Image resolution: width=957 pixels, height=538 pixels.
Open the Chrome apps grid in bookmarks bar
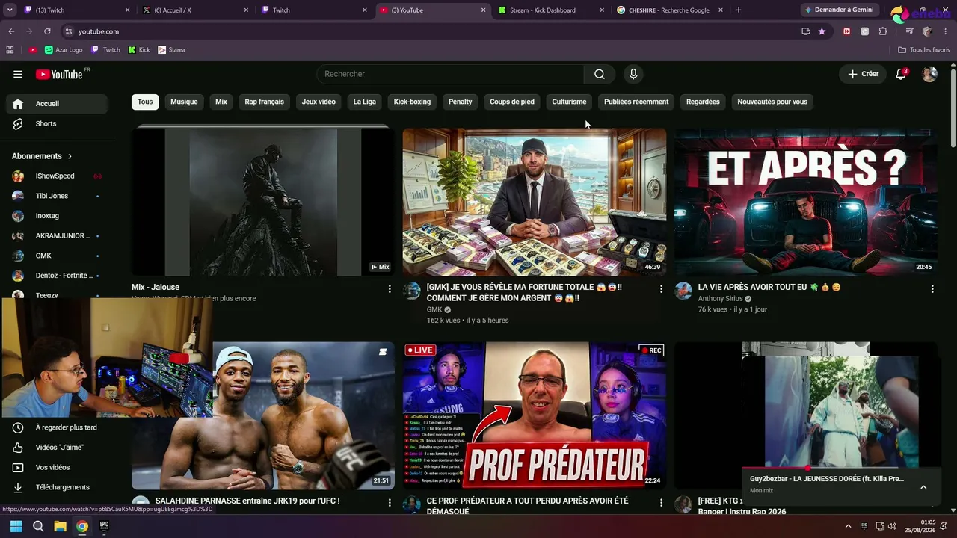coord(10,50)
